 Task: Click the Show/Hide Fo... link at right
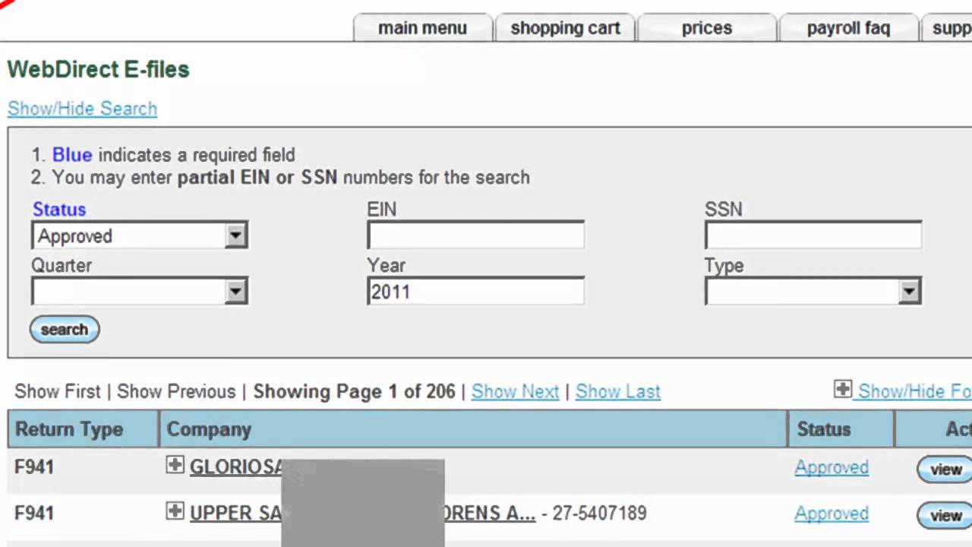915,391
